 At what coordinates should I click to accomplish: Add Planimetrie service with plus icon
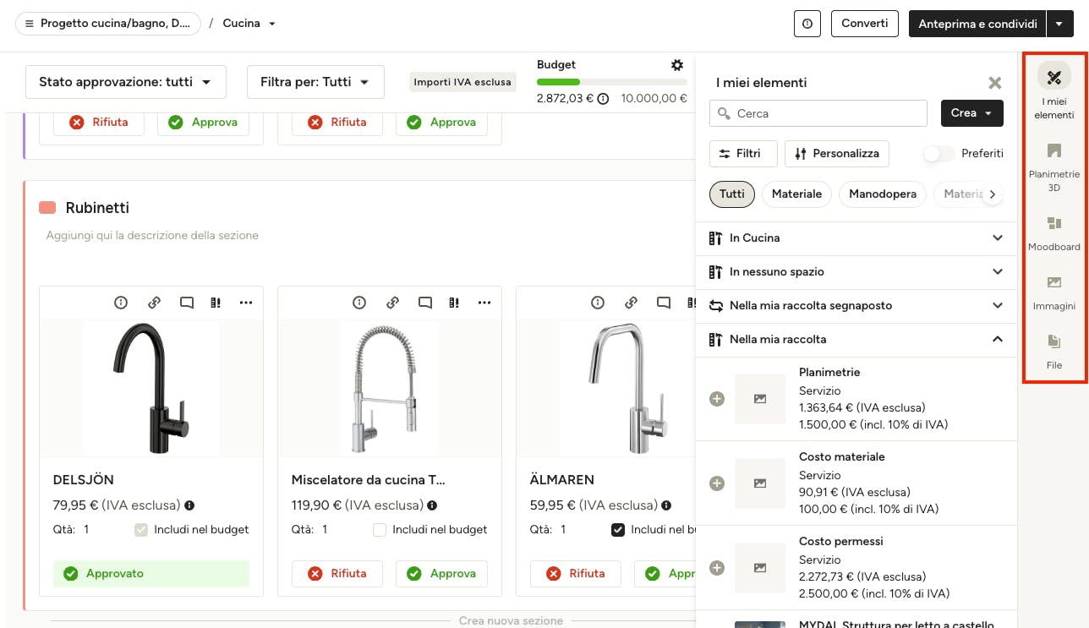(717, 399)
